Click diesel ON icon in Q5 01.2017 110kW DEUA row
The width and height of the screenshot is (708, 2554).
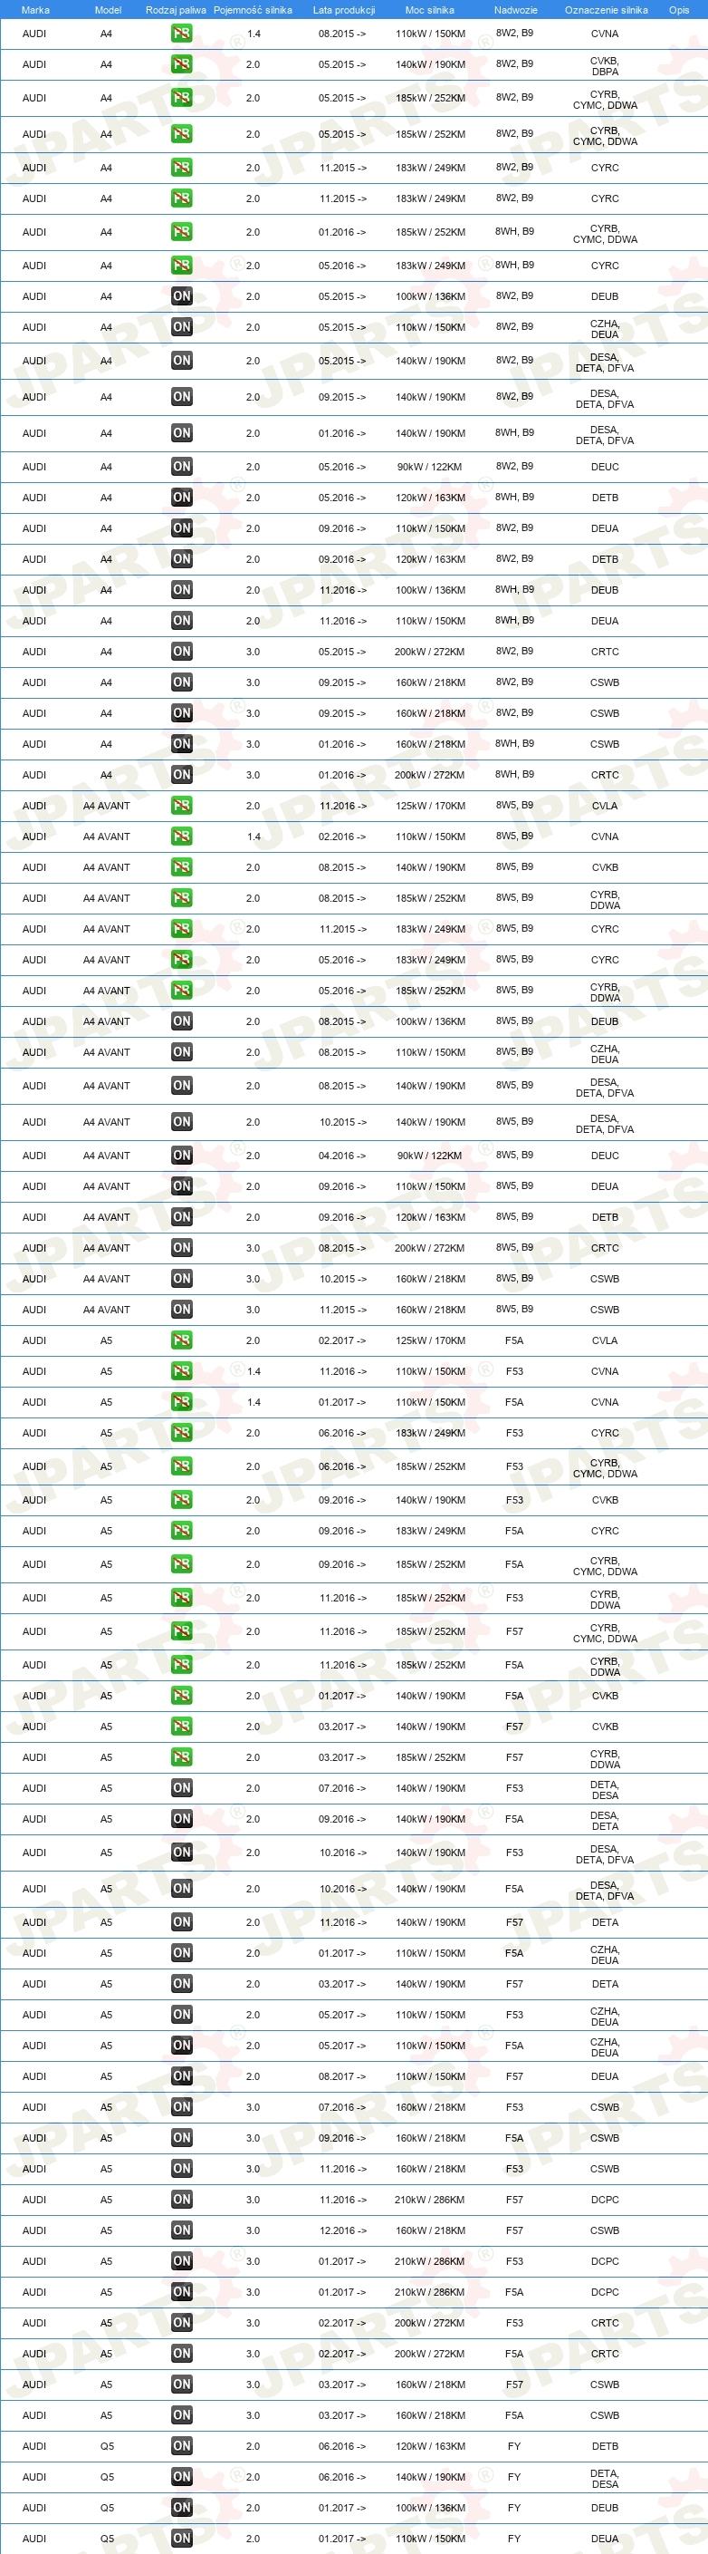pyautogui.click(x=181, y=2538)
